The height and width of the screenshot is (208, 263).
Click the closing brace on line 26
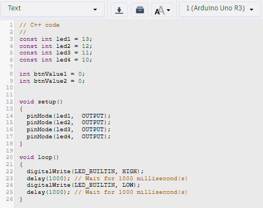click(x=21, y=199)
